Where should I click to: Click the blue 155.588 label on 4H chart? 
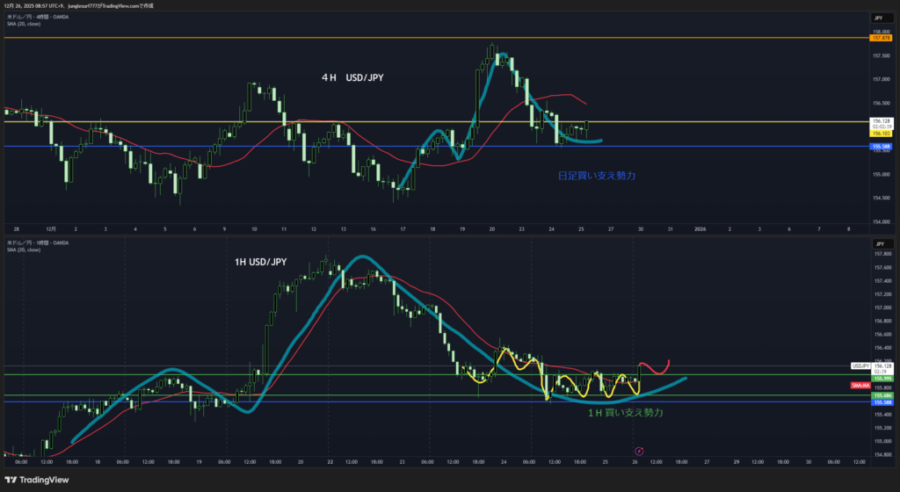click(x=880, y=147)
